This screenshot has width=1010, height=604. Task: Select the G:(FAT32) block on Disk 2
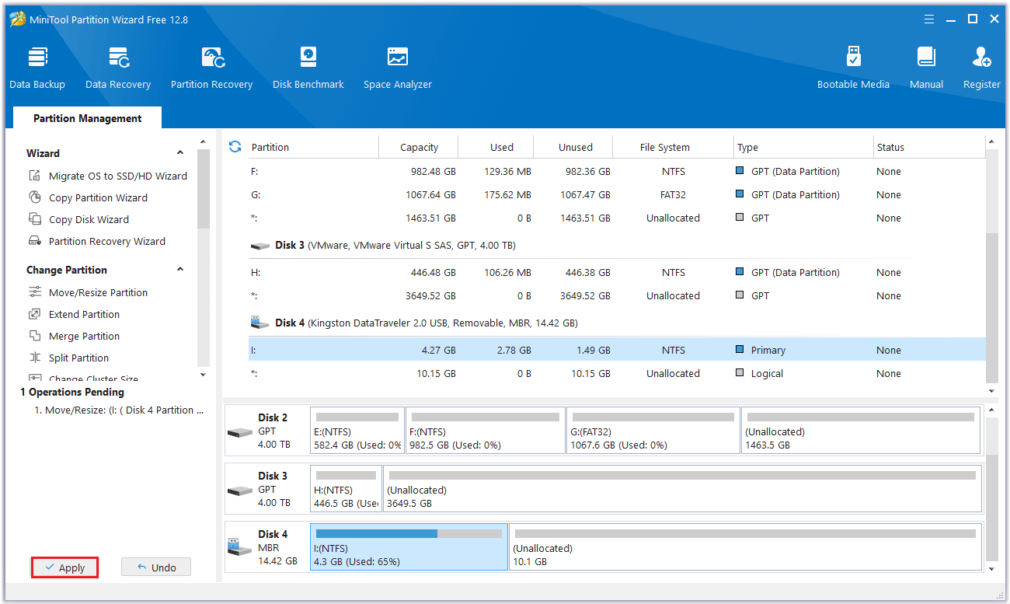(653, 430)
